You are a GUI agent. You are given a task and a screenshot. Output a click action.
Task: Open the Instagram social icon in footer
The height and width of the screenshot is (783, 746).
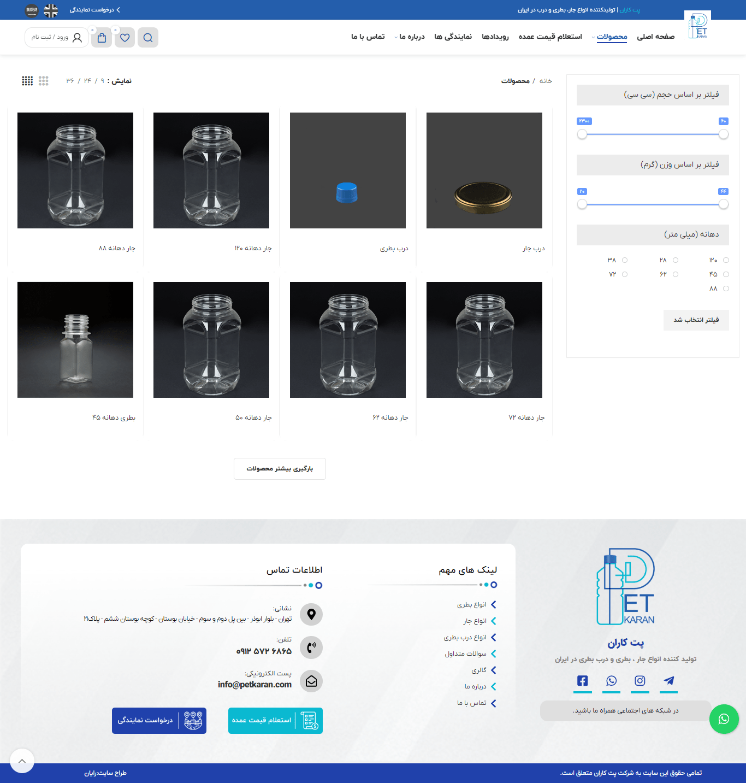tap(640, 680)
